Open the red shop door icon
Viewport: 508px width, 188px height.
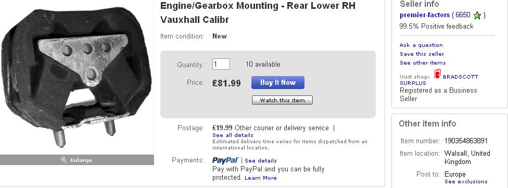437,74
